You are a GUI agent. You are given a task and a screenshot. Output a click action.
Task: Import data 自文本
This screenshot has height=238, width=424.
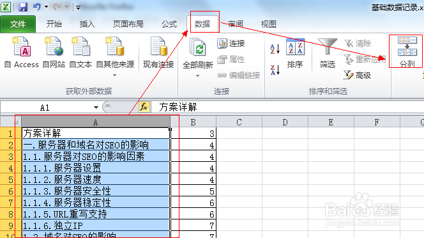coord(80,53)
